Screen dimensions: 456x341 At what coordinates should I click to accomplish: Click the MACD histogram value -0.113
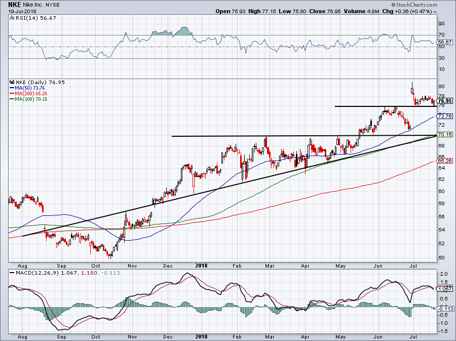point(110,273)
